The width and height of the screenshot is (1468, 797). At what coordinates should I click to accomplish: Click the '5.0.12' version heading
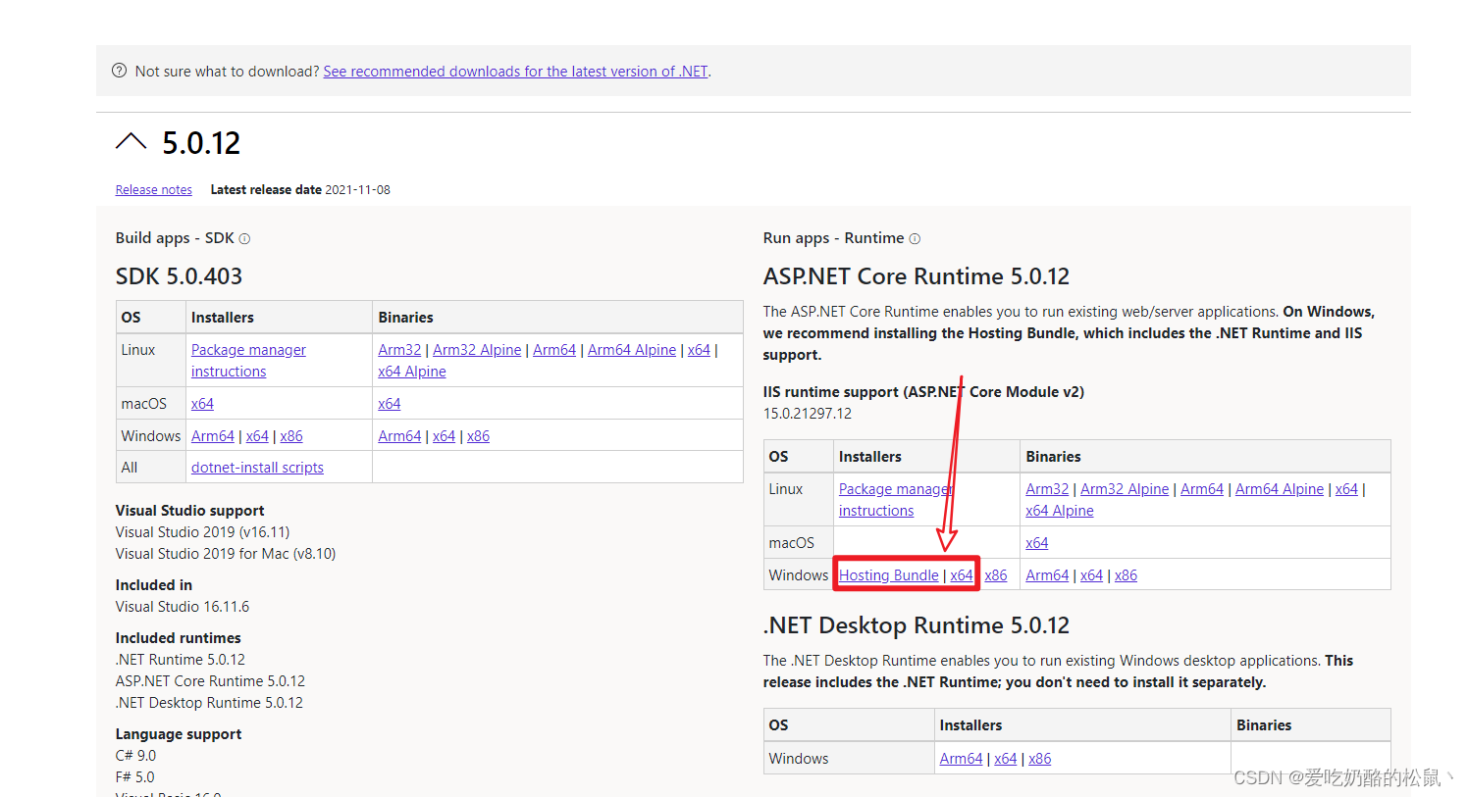click(x=201, y=143)
